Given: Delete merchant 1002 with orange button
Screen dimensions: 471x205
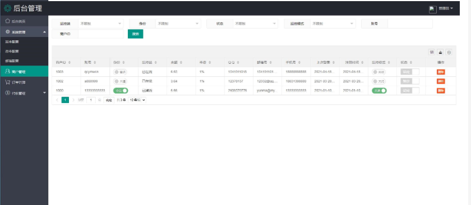Looking at the screenshot, I should point(441,81).
